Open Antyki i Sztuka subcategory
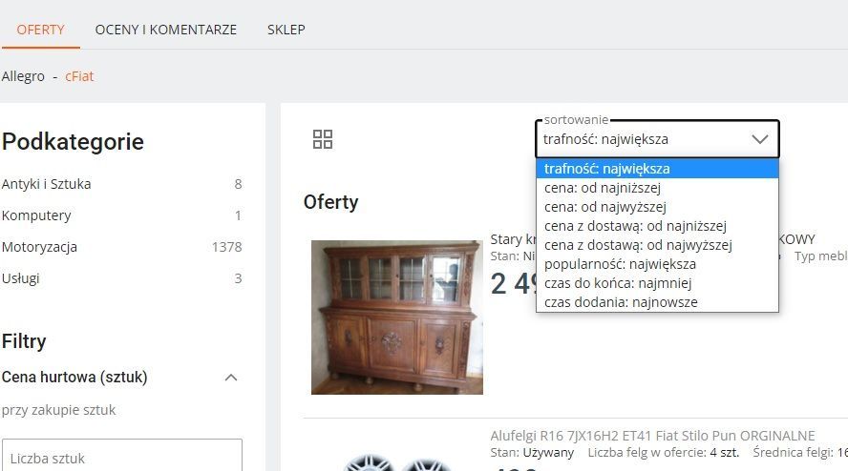This screenshot has height=471, width=848. click(x=46, y=184)
